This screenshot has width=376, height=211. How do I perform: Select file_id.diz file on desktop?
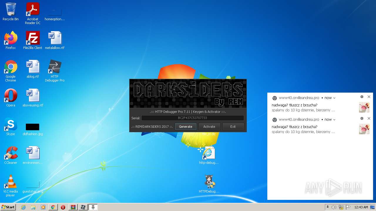(209, 134)
